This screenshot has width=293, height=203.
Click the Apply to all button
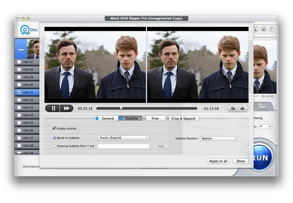click(218, 161)
